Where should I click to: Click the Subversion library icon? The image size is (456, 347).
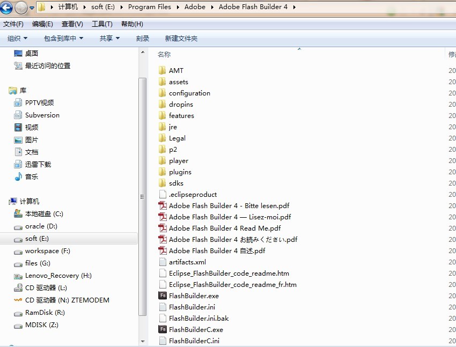(18, 115)
